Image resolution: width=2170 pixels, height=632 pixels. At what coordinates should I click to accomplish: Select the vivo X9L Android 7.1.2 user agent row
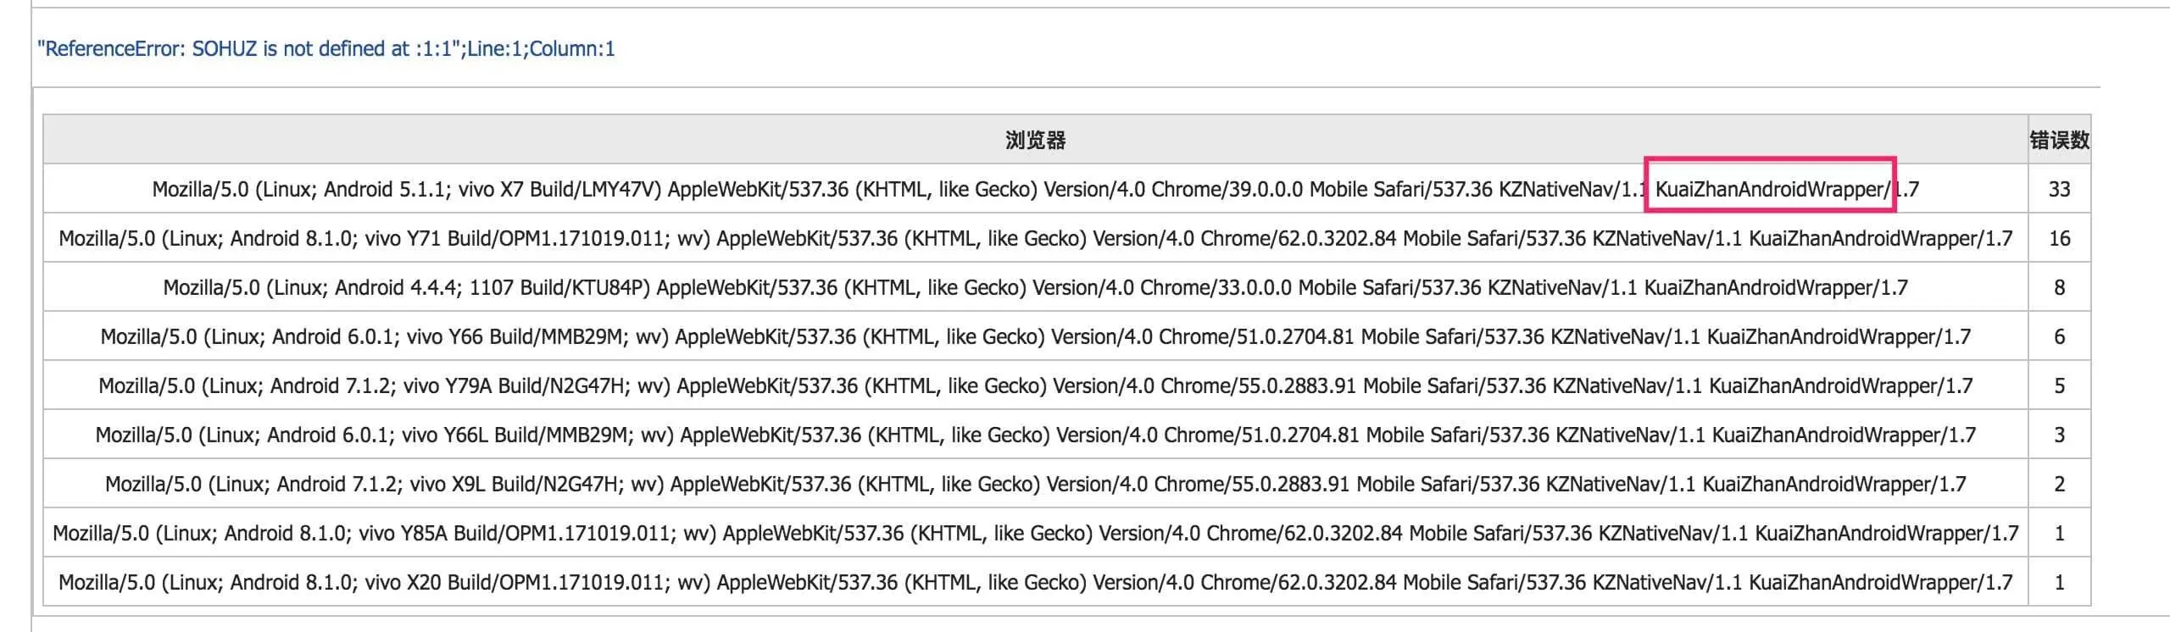[x=1035, y=484]
